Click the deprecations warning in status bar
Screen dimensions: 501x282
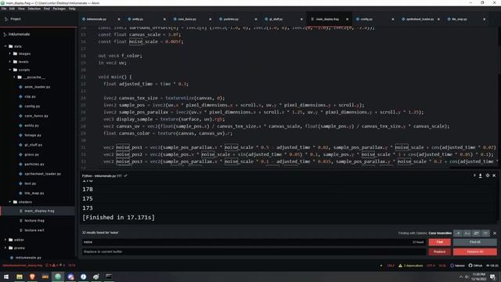[410, 266]
